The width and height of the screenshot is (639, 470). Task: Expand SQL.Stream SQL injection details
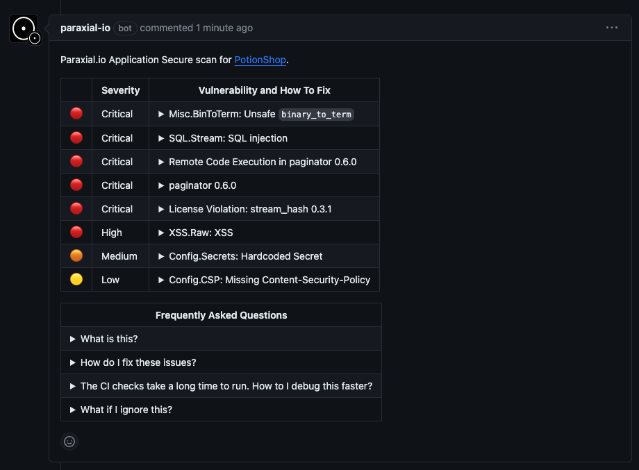tap(223, 138)
